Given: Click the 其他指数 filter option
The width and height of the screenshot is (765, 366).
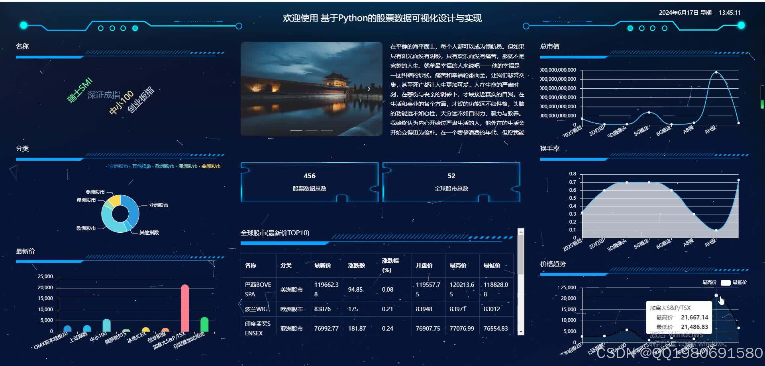Looking at the screenshot, I should click(x=143, y=166).
